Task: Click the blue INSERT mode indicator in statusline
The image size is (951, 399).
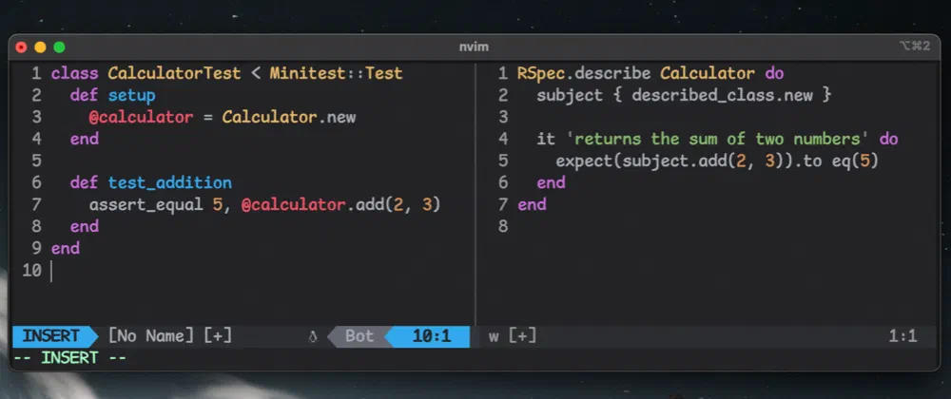Action: pos(51,336)
